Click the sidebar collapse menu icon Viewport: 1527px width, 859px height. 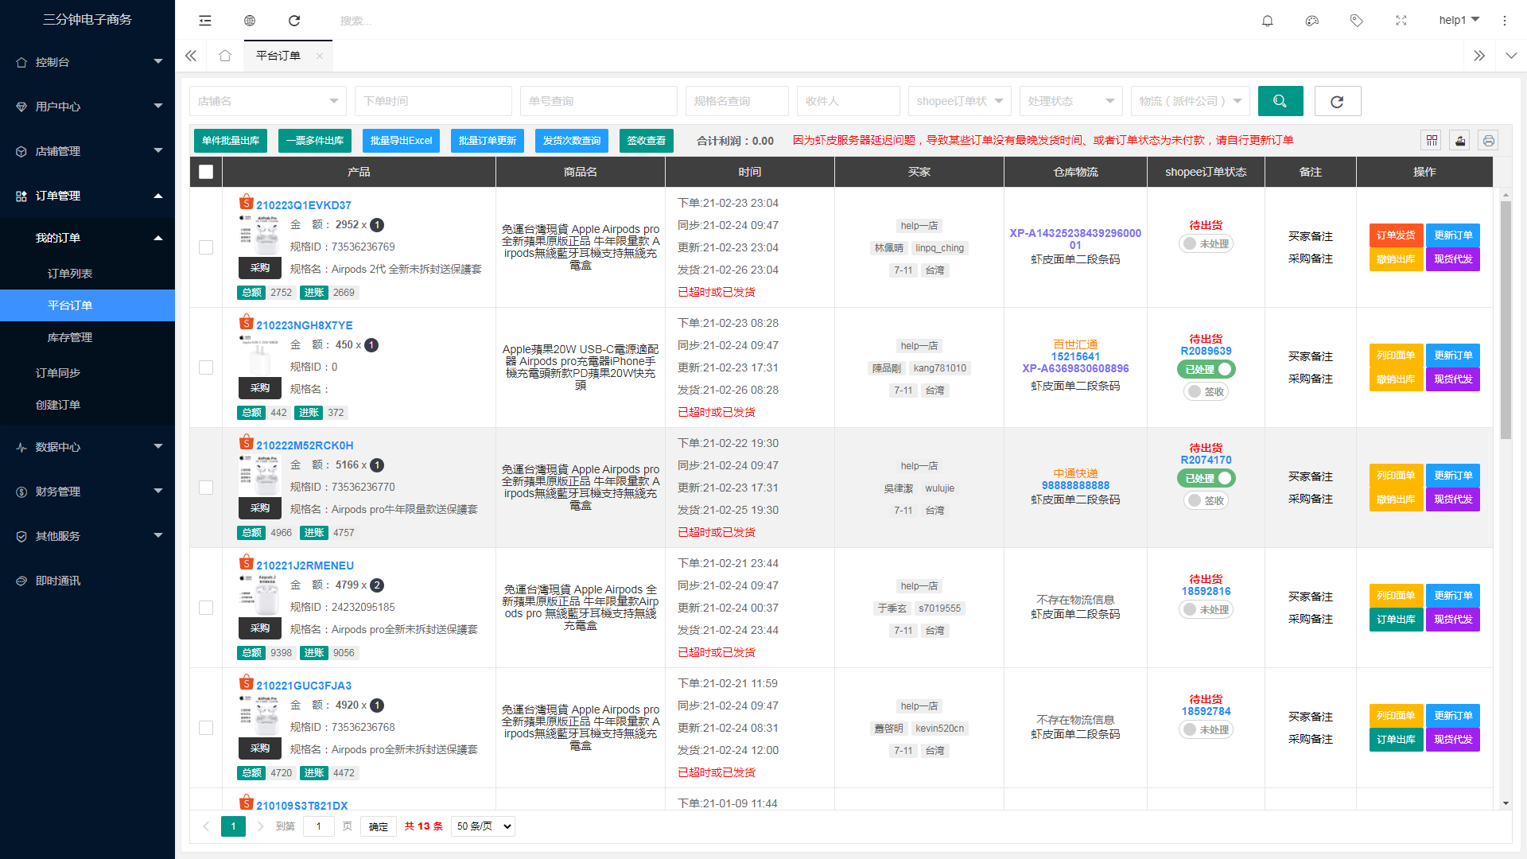[205, 21]
